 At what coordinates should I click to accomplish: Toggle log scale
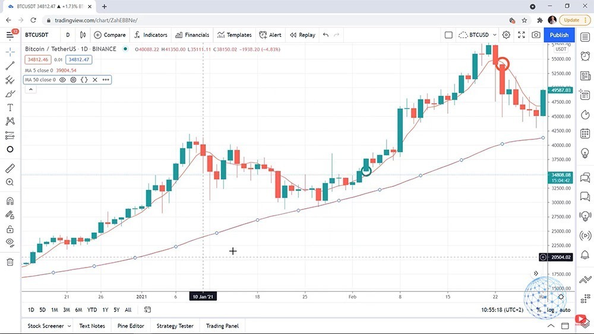551,310
